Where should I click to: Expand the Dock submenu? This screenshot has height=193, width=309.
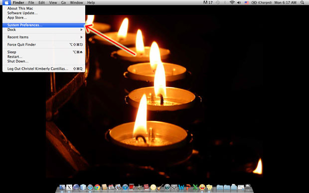click(x=44, y=30)
